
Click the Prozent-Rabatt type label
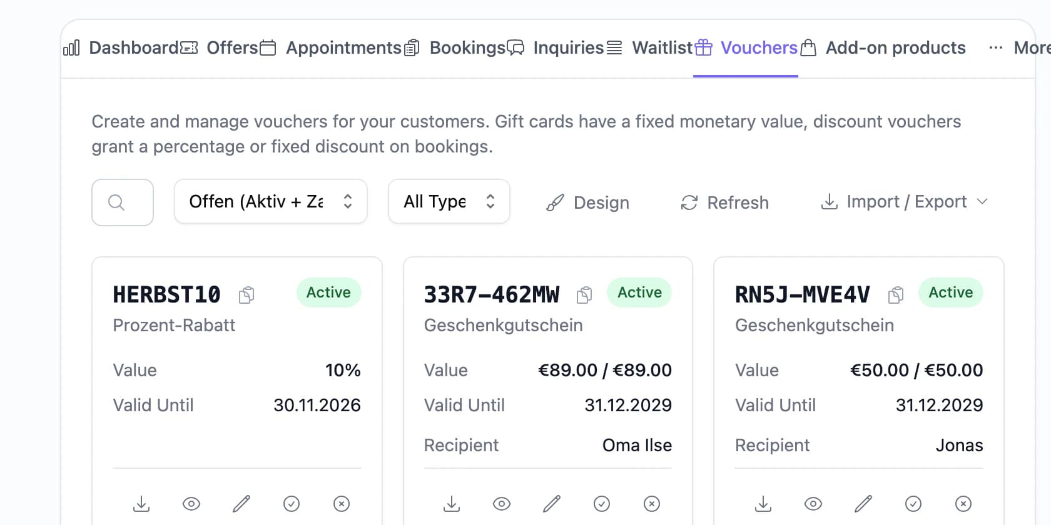coord(174,326)
